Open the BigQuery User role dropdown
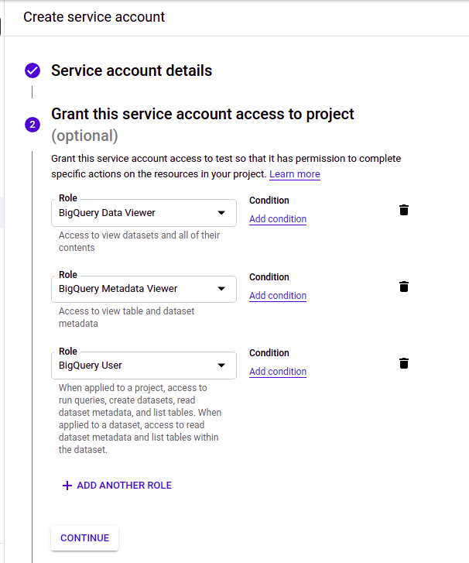469x563 pixels. (x=143, y=366)
